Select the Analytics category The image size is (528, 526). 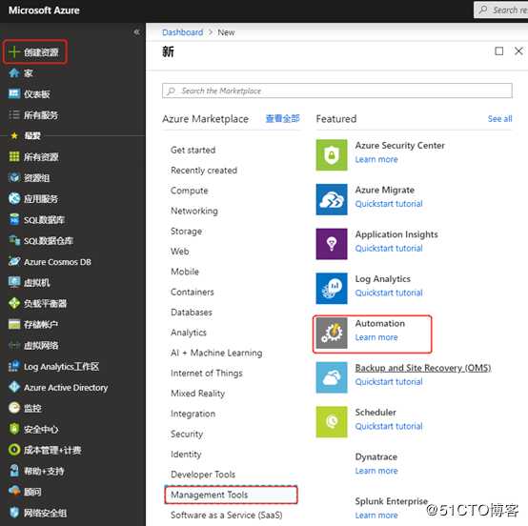pyautogui.click(x=189, y=333)
